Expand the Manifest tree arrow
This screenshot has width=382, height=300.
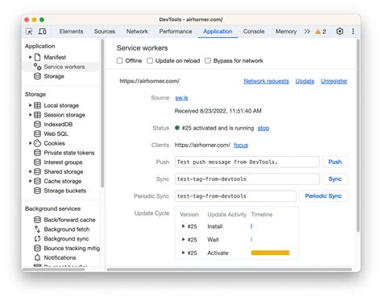pyautogui.click(x=31, y=57)
